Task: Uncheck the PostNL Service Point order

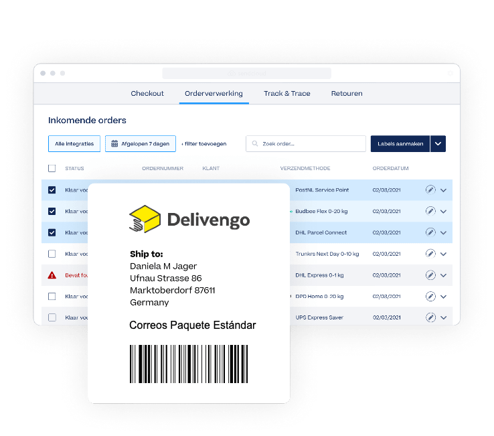Action: pos(52,190)
